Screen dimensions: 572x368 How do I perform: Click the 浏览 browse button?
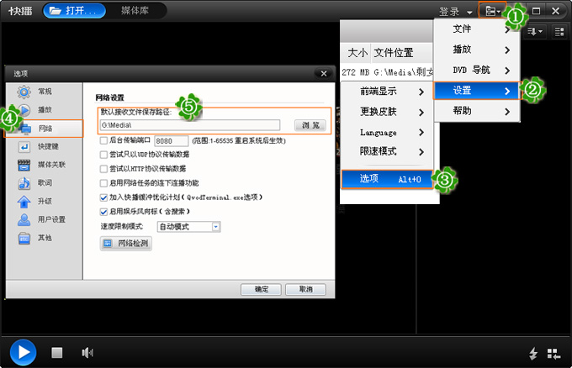(x=310, y=125)
